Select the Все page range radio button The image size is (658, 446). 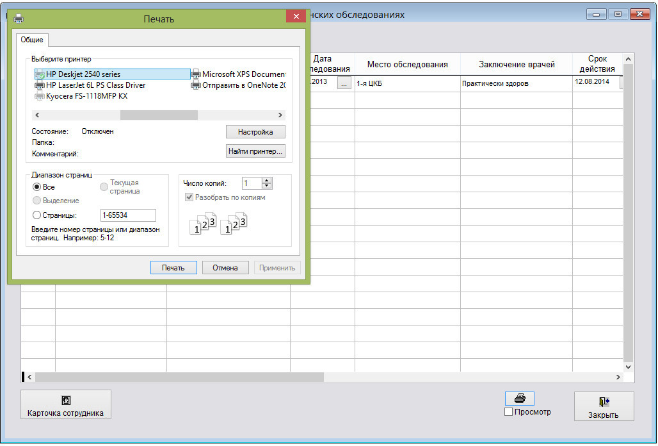tap(37, 187)
